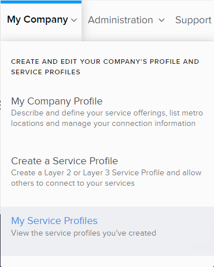Click blank navbar space between Administration and Support

point(170,20)
